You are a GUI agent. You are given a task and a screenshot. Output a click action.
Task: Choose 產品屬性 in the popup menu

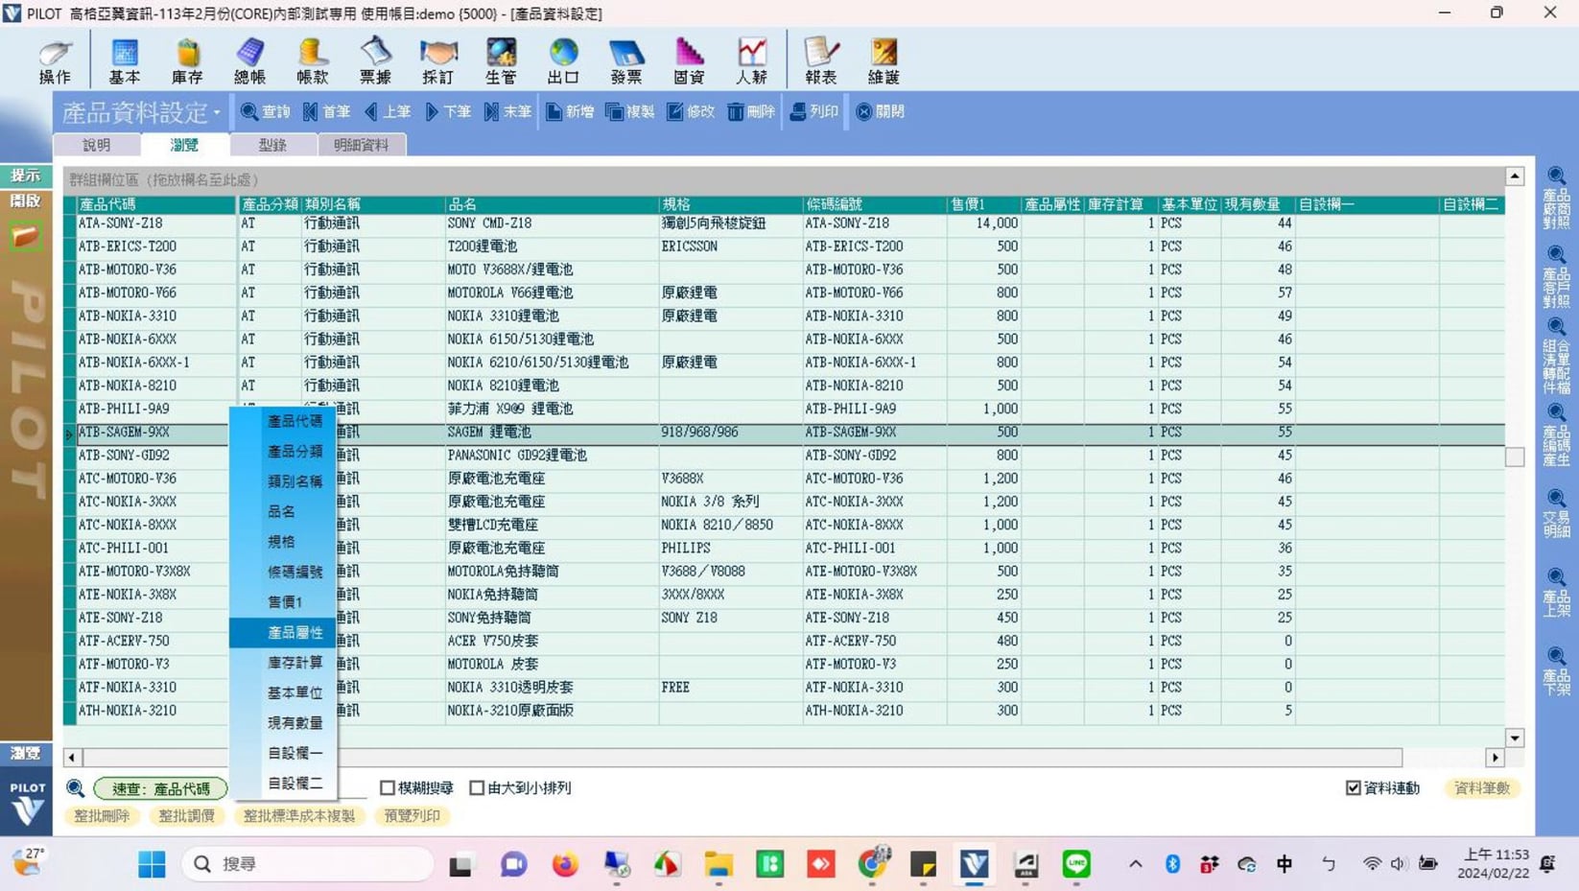point(284,632)
